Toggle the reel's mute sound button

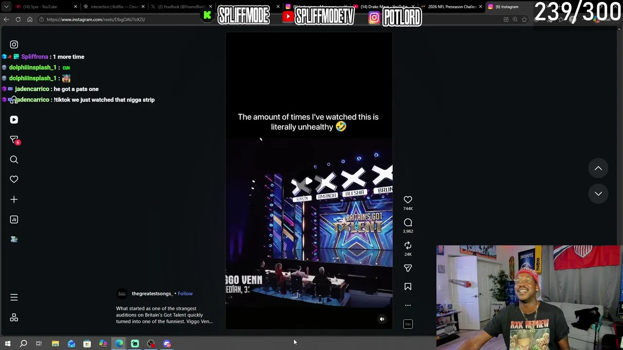[382, 319]
